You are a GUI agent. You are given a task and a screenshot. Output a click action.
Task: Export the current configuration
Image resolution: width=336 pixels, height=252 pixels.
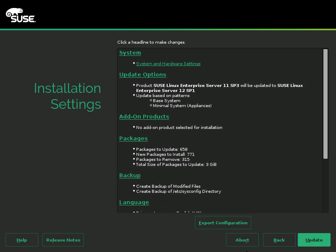223,223
